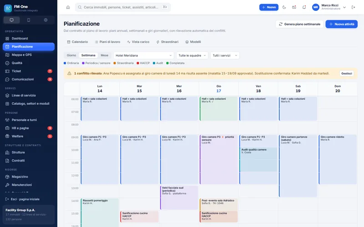
Task: Switch to Straordinari tab
Action: click(167, 42)
